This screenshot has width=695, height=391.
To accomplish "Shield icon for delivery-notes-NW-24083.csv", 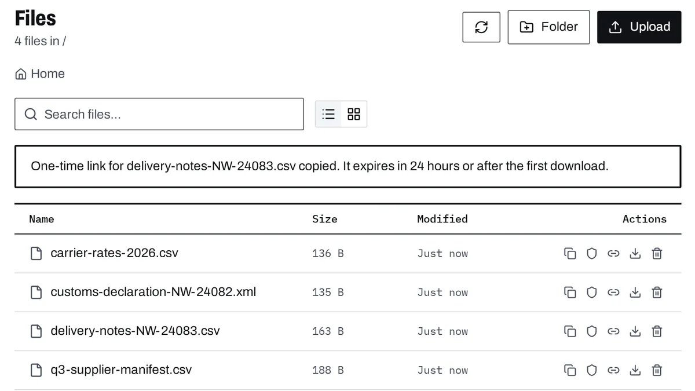I will pos(592,331).
